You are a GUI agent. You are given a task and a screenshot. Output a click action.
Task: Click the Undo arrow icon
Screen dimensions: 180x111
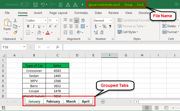pyautogui.click(x=43, y=5)
